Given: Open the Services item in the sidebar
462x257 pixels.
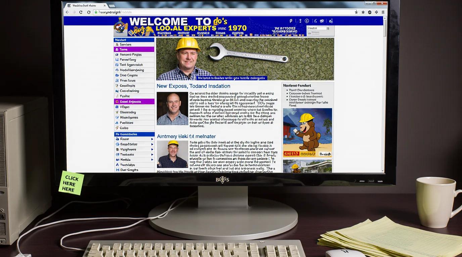Looking at the screenshot, I should [134, 45].
